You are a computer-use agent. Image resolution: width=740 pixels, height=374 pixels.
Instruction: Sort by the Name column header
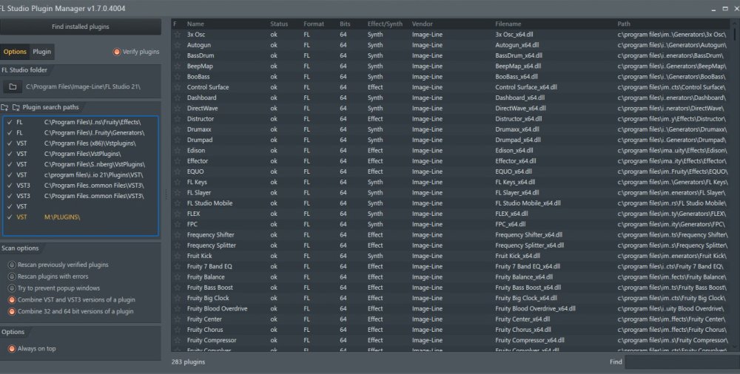pyautogui.click(x=195, y=24)
